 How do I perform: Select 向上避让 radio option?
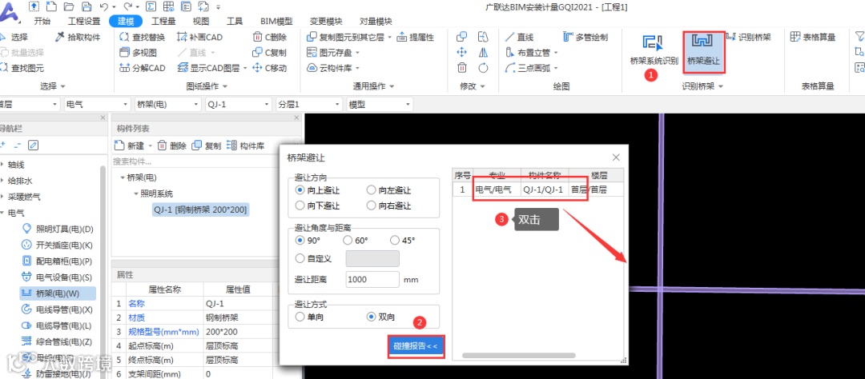click(x=318, y=190)
